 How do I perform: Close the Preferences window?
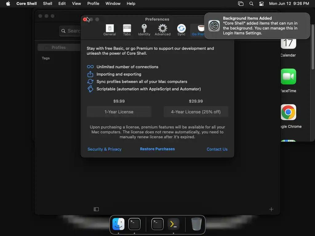tap(85, 19)
